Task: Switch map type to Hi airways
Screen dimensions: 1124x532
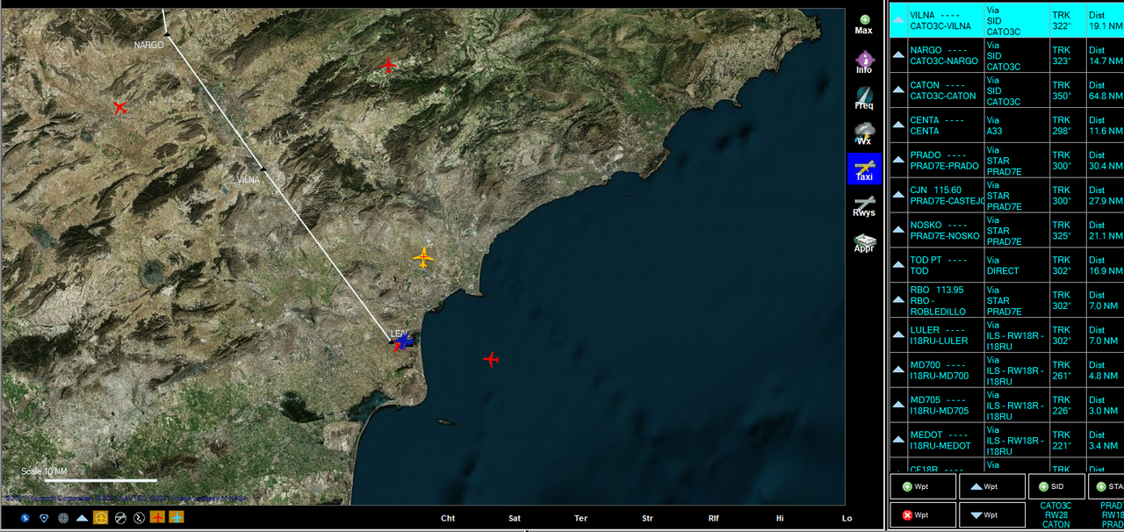Action: point(780,519)
